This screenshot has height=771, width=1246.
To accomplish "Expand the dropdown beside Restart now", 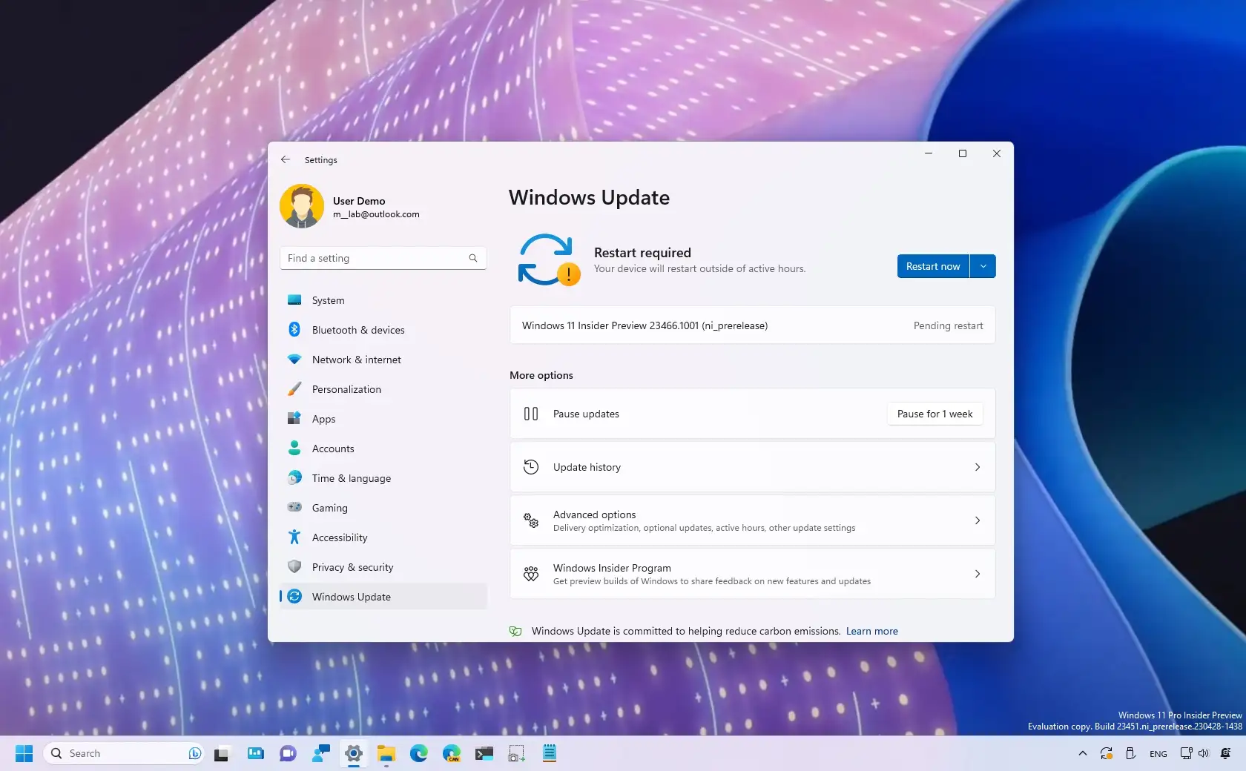I will 983,266.
